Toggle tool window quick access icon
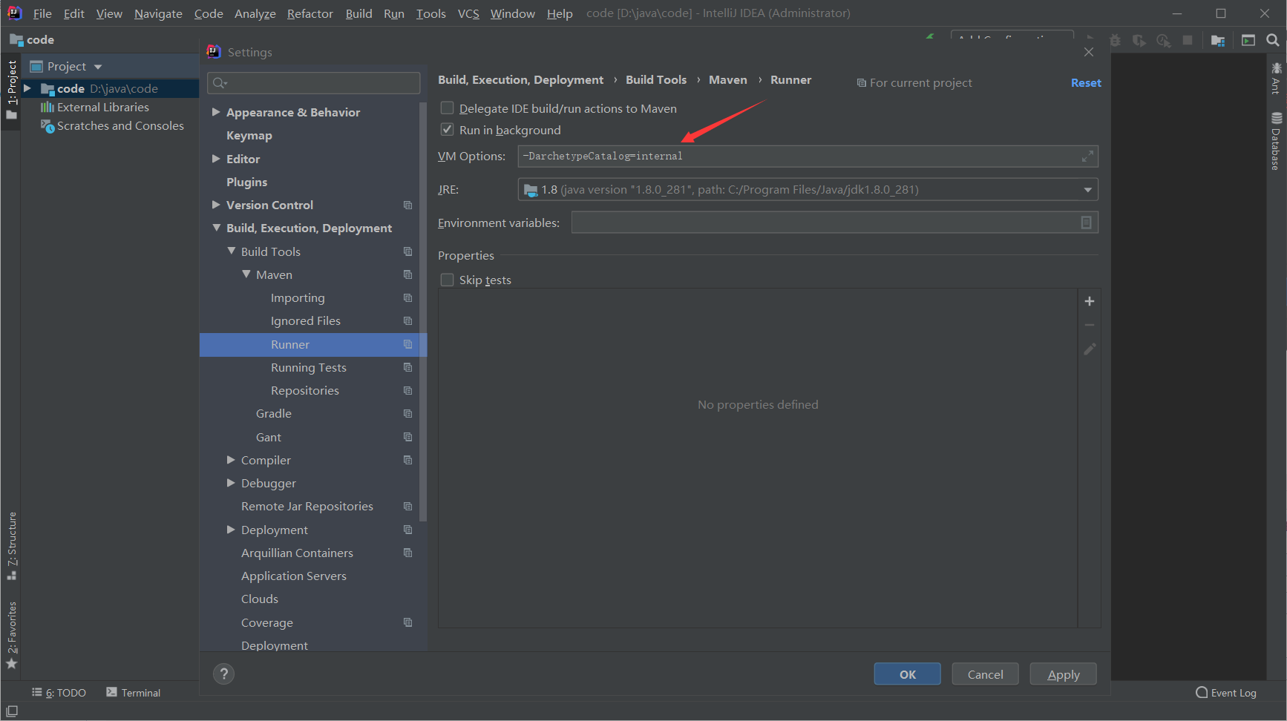The height and width of the screenshot is (721, 1287). click(12, 711)
